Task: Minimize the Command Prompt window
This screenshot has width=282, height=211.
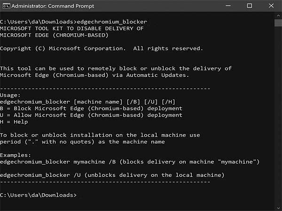Action: [228, 6]
